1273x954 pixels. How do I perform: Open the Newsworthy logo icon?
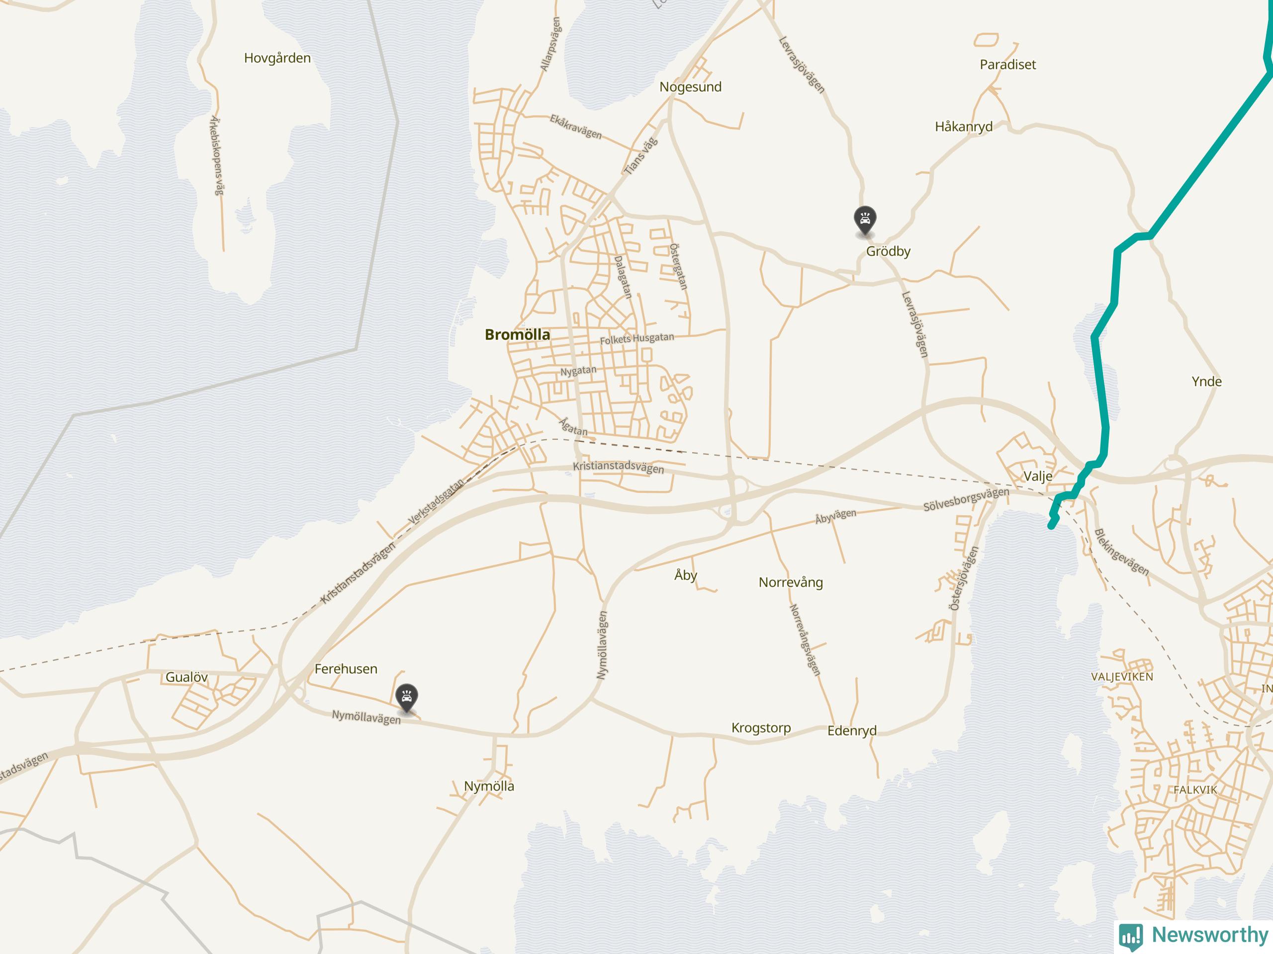tap(1131, 937)
